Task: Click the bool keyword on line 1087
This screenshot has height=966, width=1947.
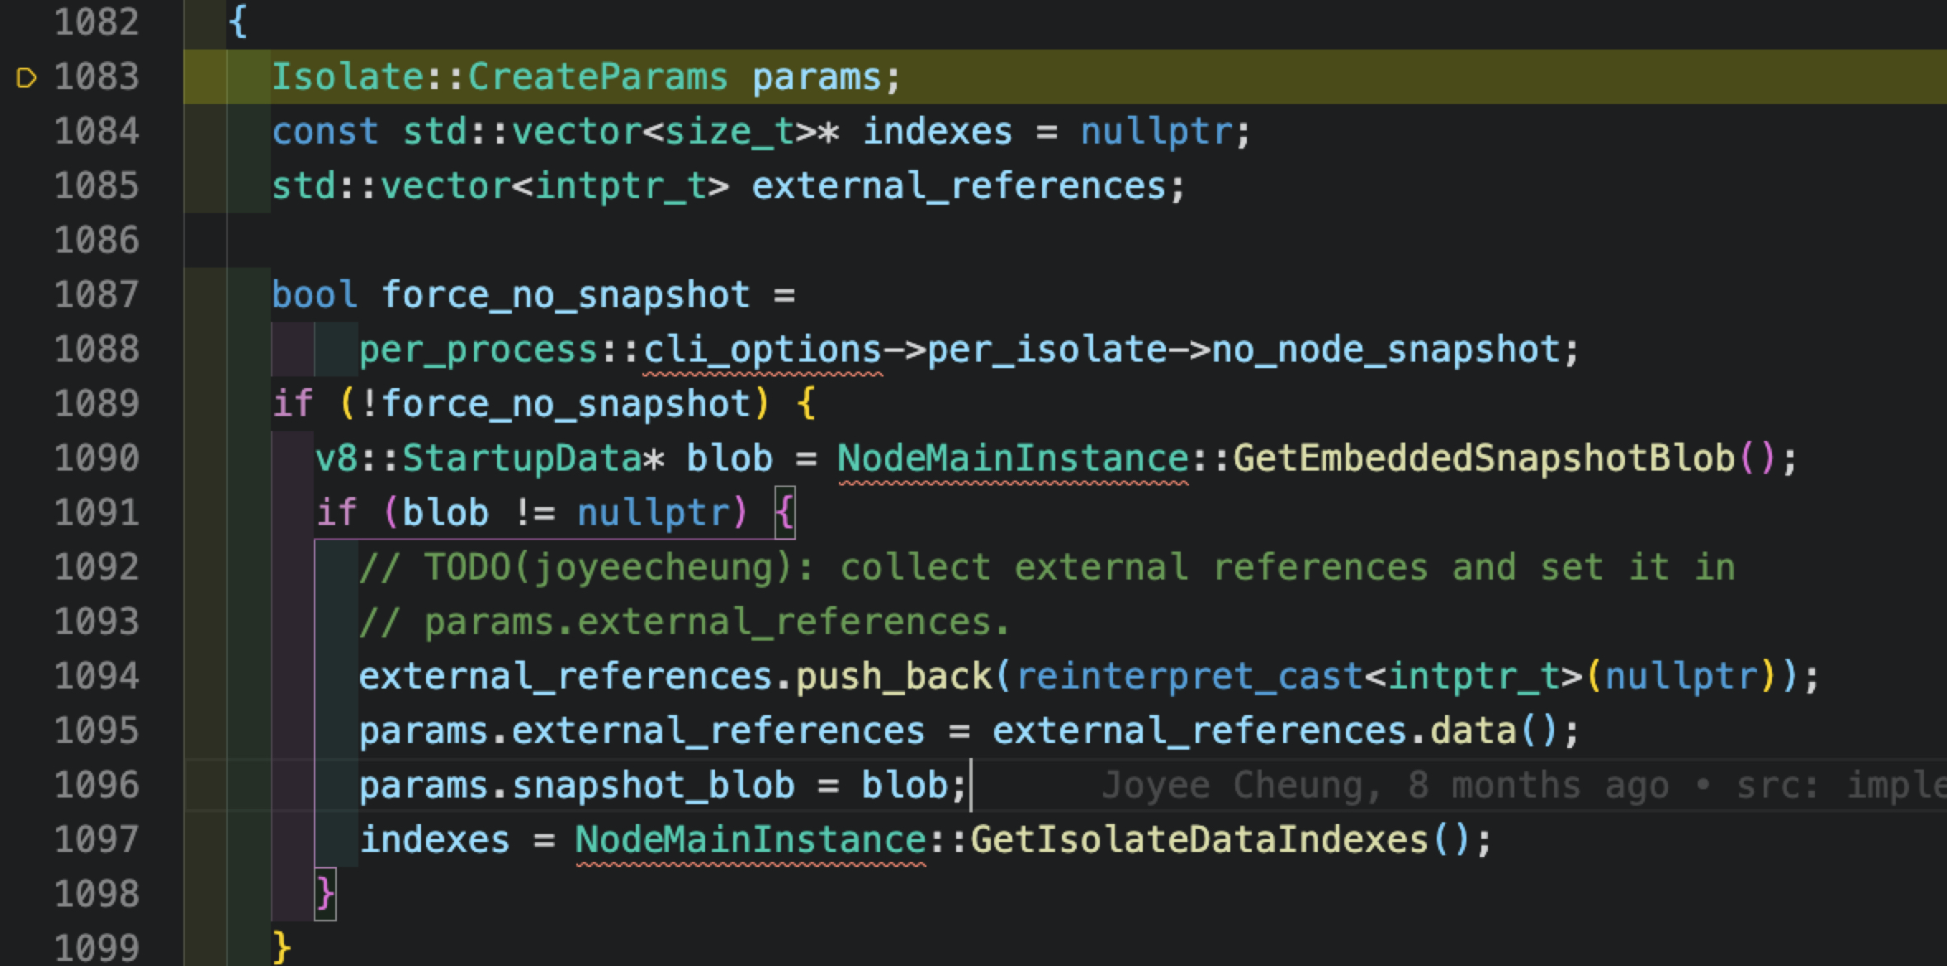Action: tap(315, 295)
